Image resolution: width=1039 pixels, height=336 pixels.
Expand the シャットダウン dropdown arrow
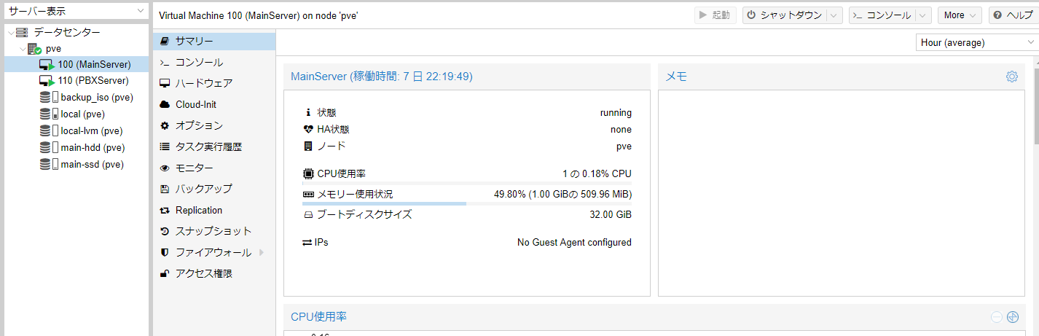pyautogui.click(x=835, y=15)
